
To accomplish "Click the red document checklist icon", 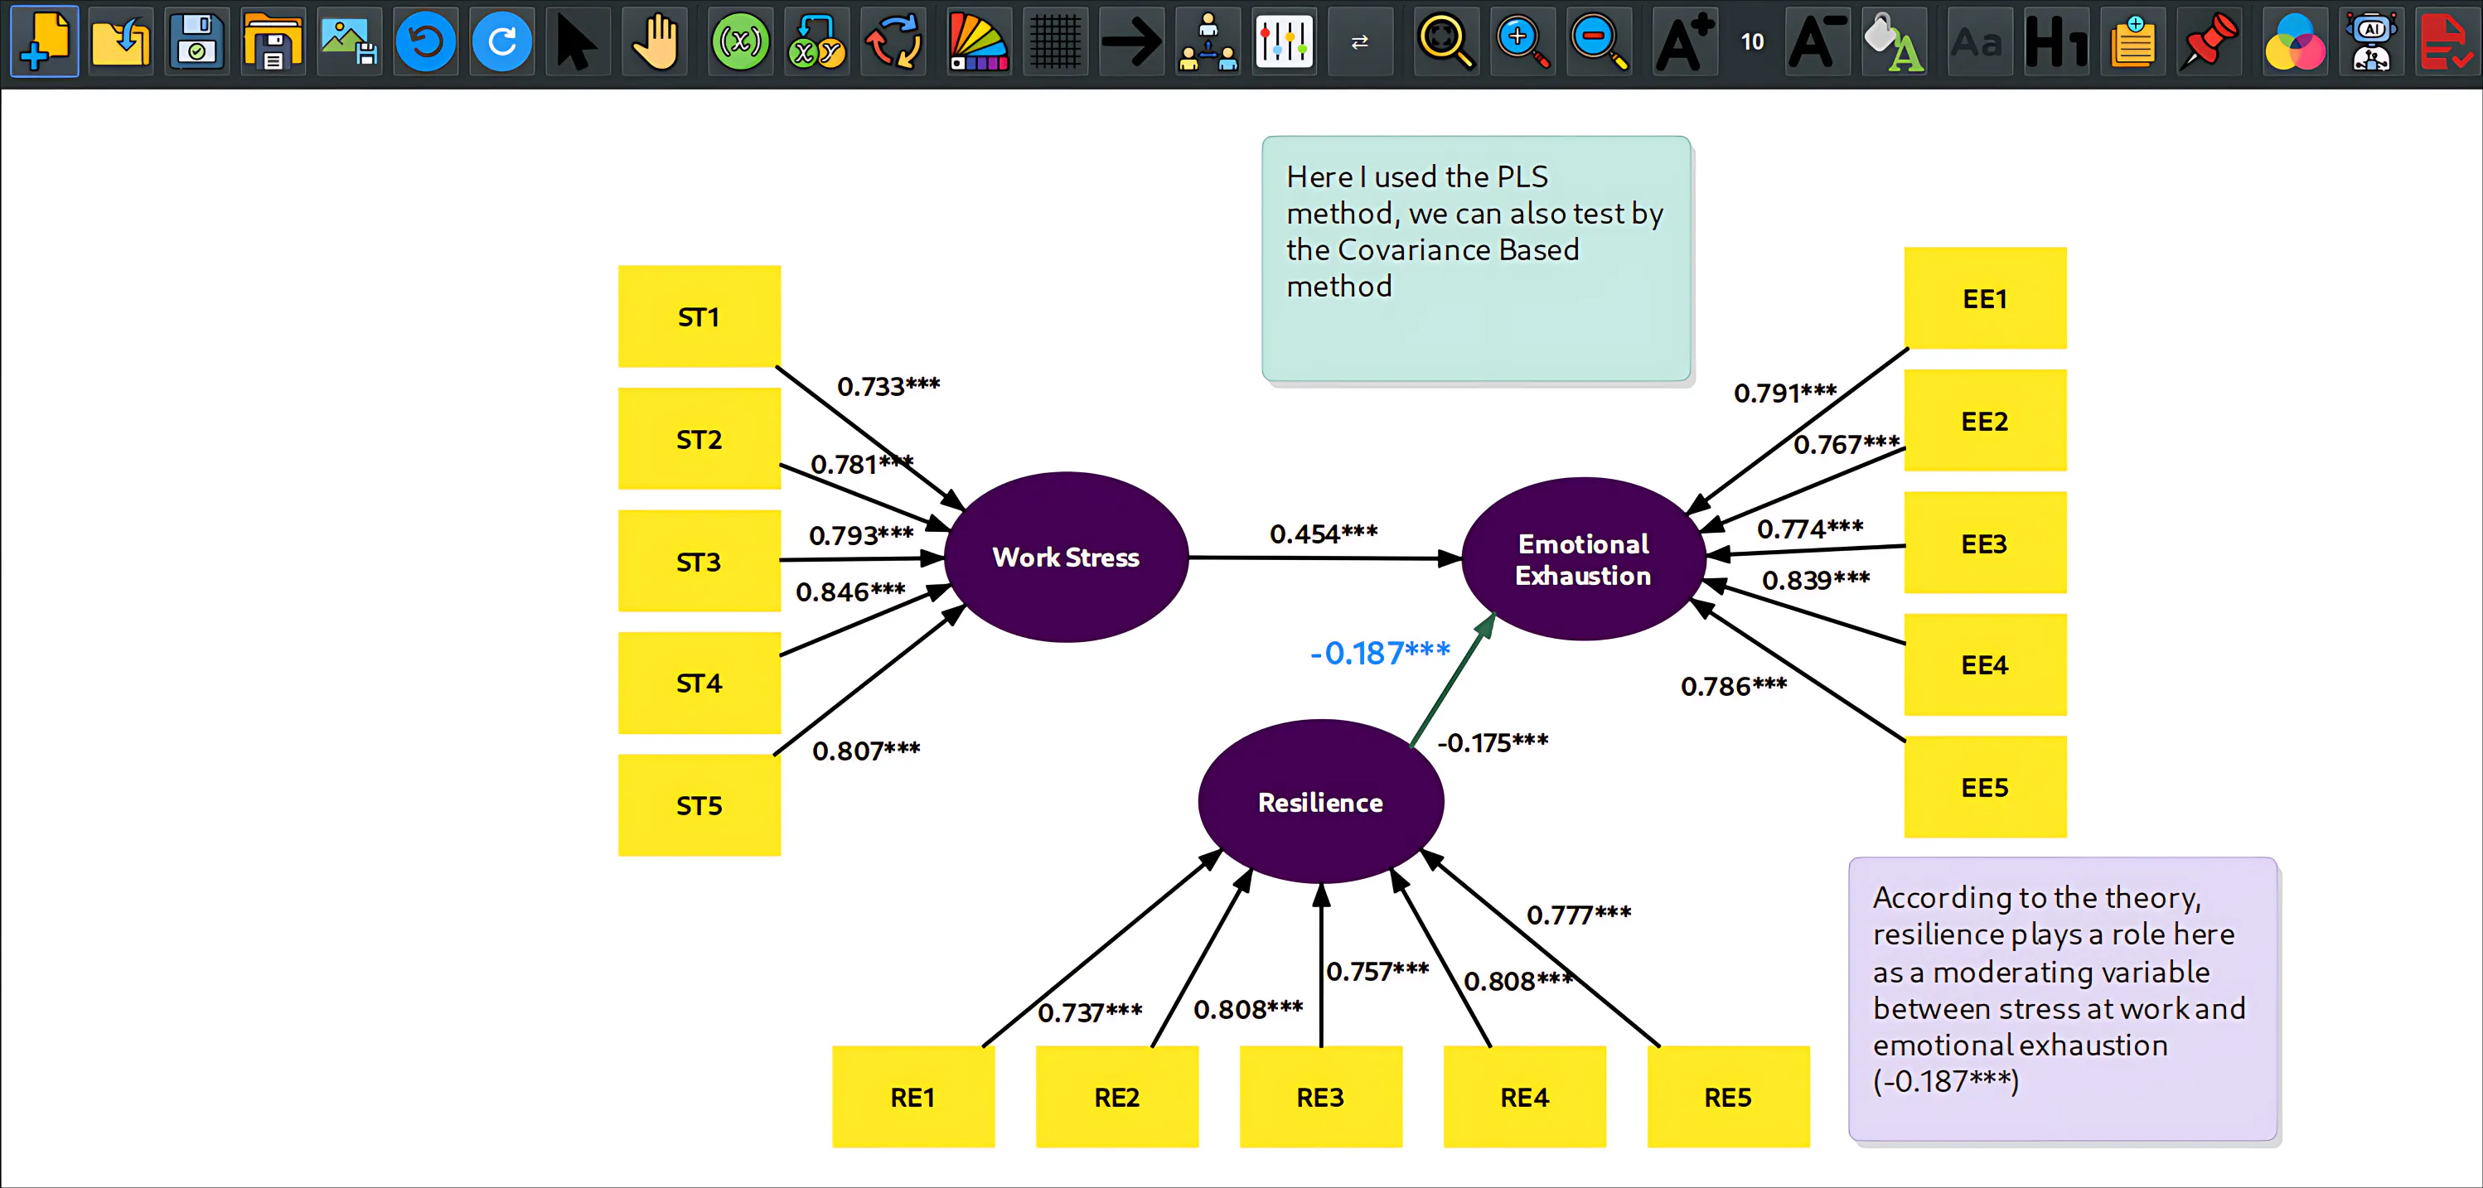I will 2447,41.
